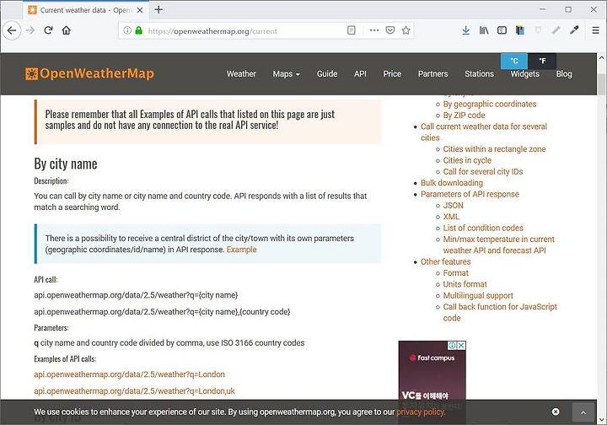Viewport: 607px width, 425px height.
Task: Bookmark this page with the star icon
Action: pyautogui.click(x=406, y=30)
